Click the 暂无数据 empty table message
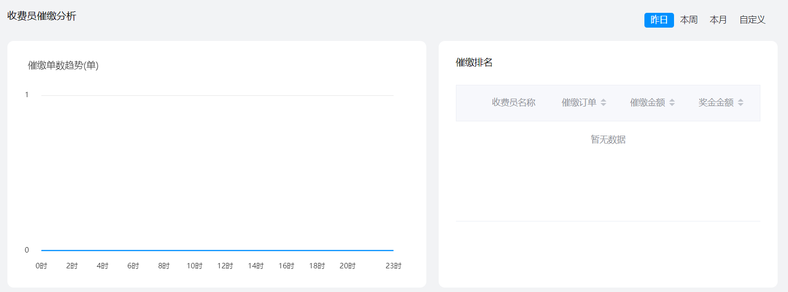 (x=608, y=140)
